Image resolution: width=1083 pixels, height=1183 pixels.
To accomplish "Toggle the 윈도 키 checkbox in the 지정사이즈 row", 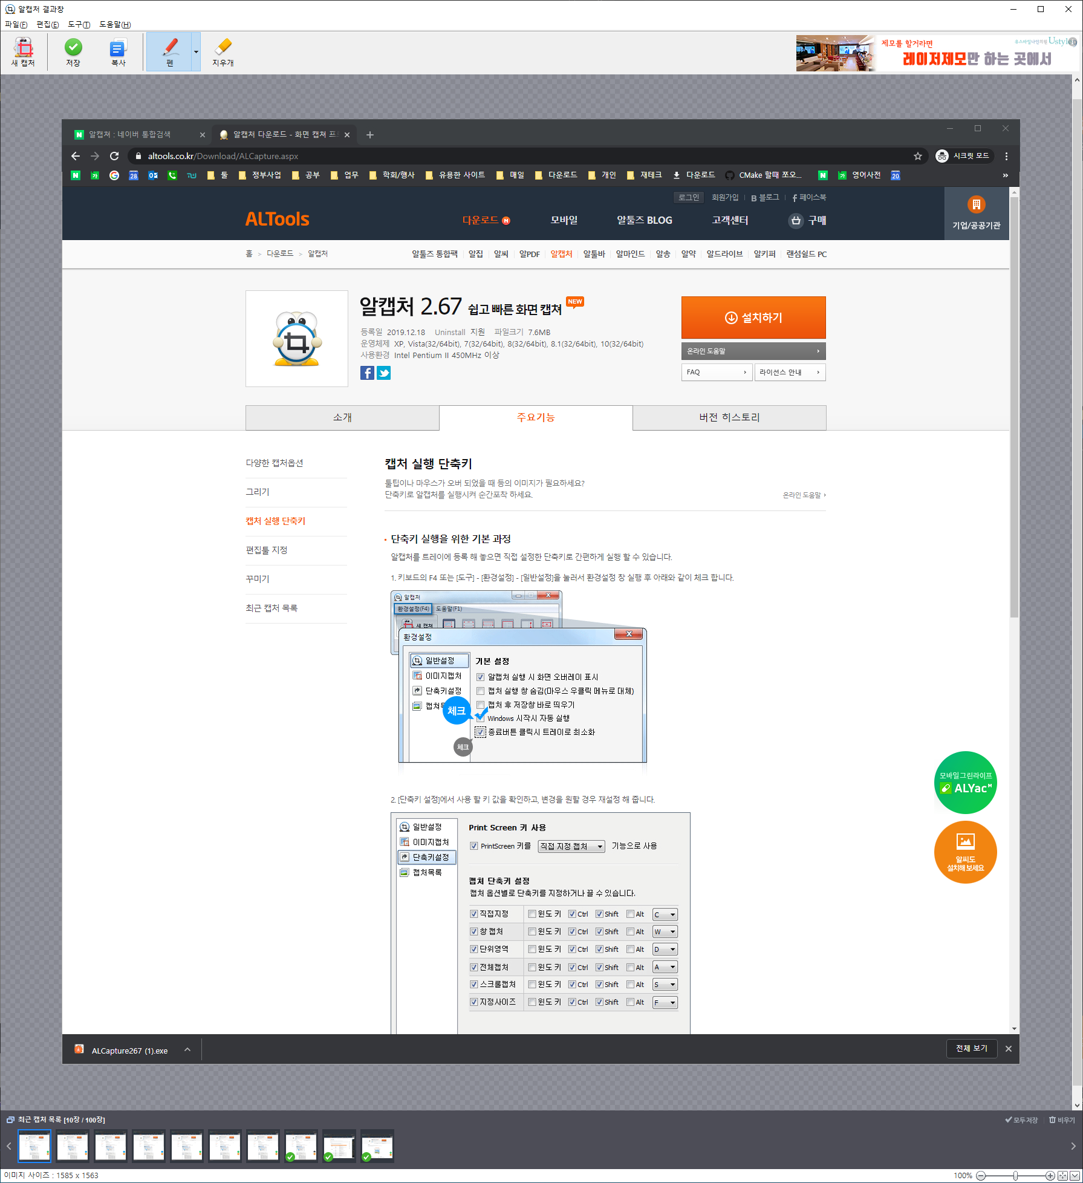I will (x=532, y=1002).
